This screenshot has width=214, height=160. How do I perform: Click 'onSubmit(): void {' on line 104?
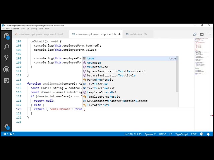[46, 41]
